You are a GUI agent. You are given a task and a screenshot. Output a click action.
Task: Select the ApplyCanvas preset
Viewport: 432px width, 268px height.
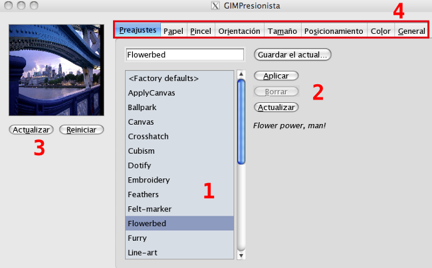(179, 93)
